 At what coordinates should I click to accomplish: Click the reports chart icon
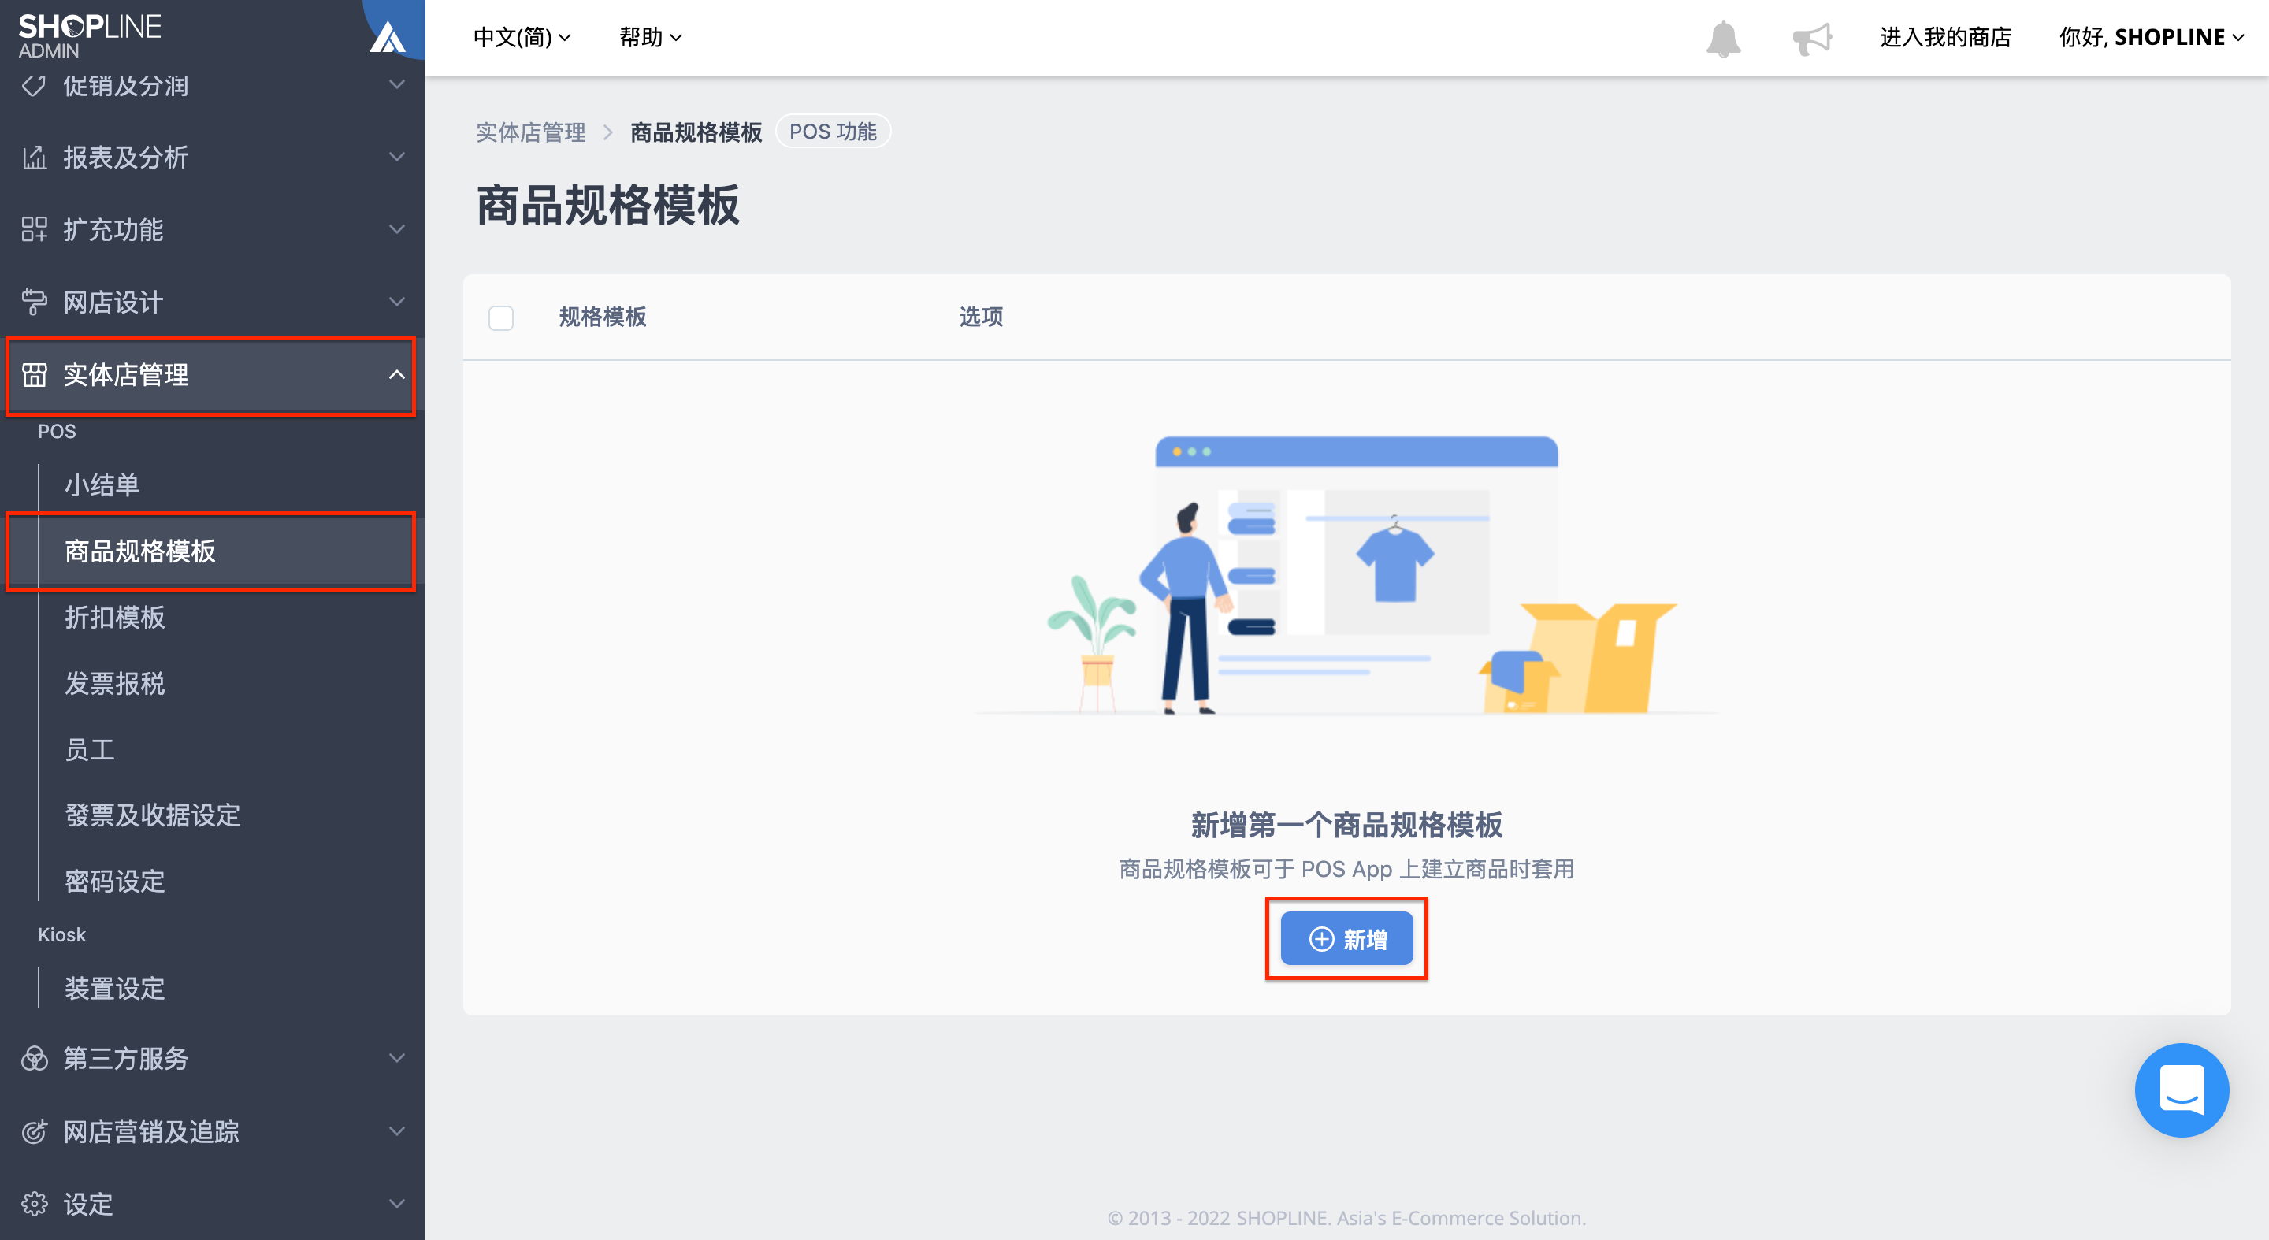(33, 158)
